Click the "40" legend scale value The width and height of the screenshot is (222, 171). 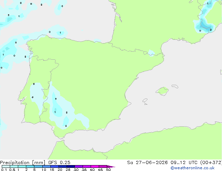tap(92, 170)
